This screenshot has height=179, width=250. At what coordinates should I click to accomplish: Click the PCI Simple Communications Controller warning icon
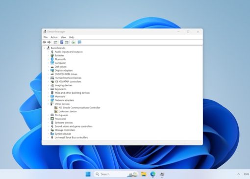(56, 107)
